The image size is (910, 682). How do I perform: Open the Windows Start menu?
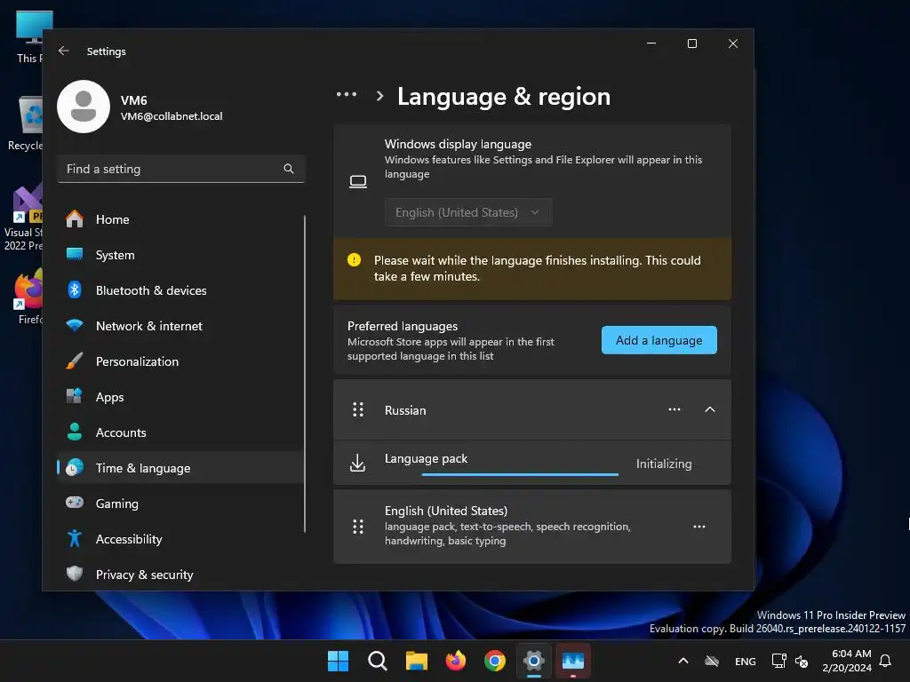click(338, 661)
